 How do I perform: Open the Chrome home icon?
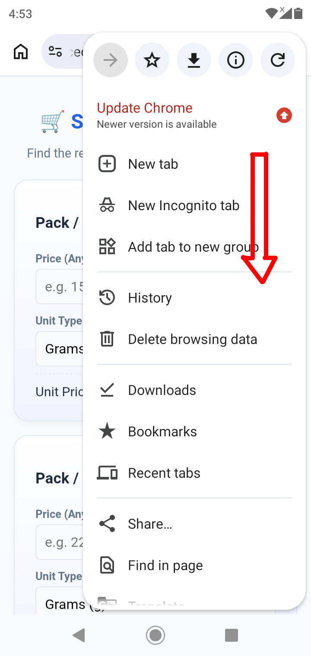21,52
